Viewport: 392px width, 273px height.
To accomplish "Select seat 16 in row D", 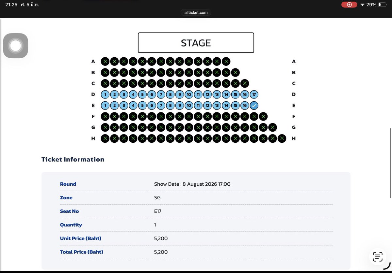I will [245, 94].
